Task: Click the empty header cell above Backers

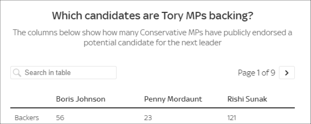Action: (x=32, y=99)
